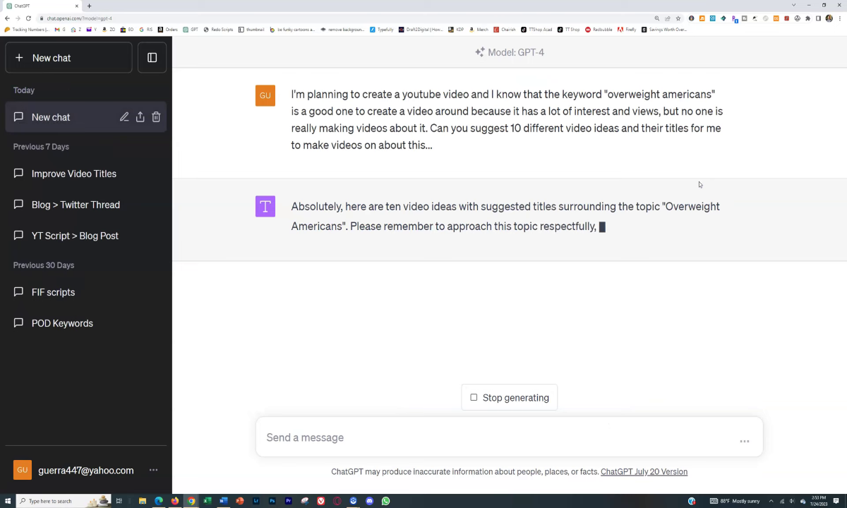This screenshot has height=508, width=847.
Task: Start a New chat from sidebar
Action: click(x=68, y=58)
